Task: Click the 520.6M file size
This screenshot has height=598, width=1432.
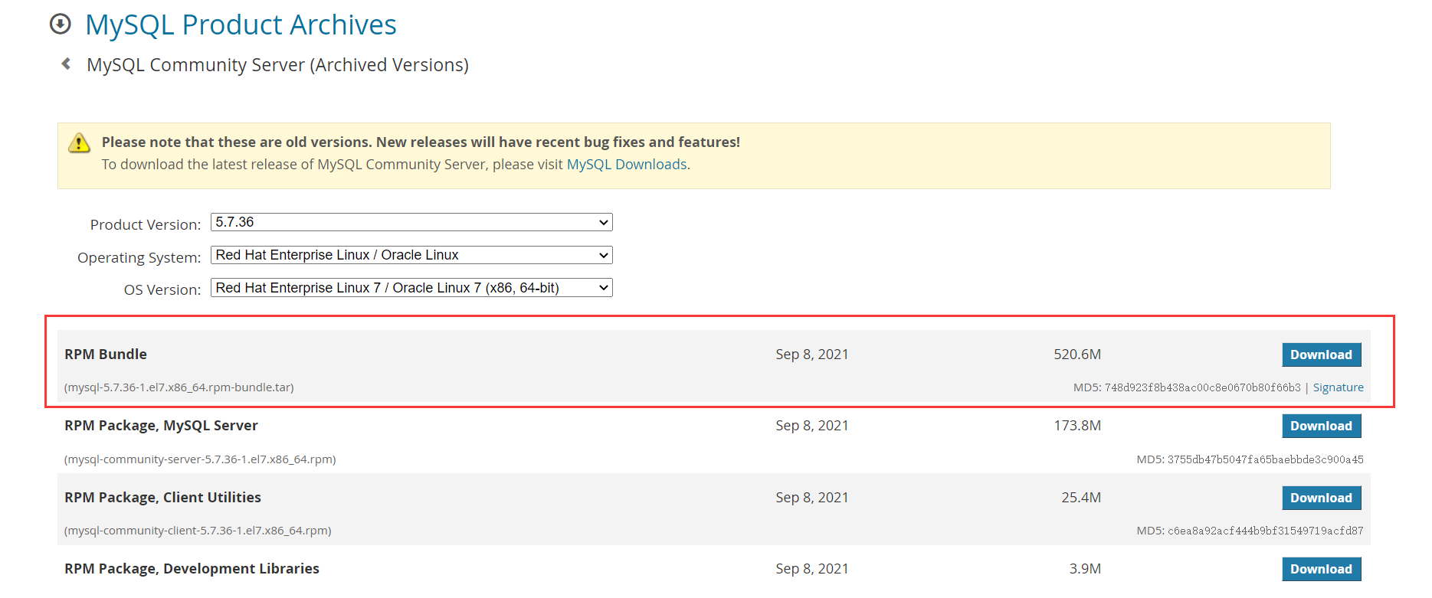Action: click(x=1077, y=355)
